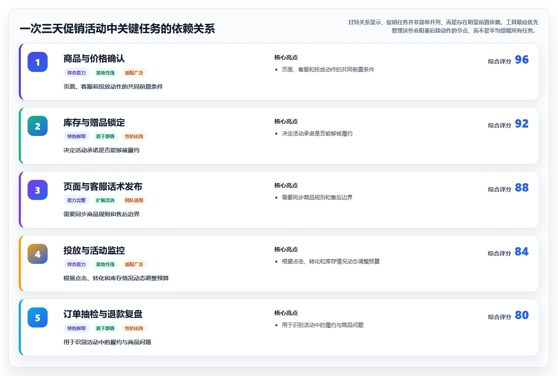Click description 根据点击、转化和库存情况动态调整预算 below the tags
The height and width of the screenshot is (376, 558).
pos(116,279)
